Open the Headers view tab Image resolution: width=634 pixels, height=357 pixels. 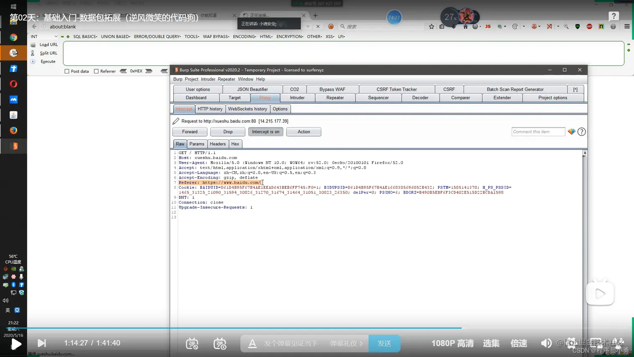tap(218, 144)
